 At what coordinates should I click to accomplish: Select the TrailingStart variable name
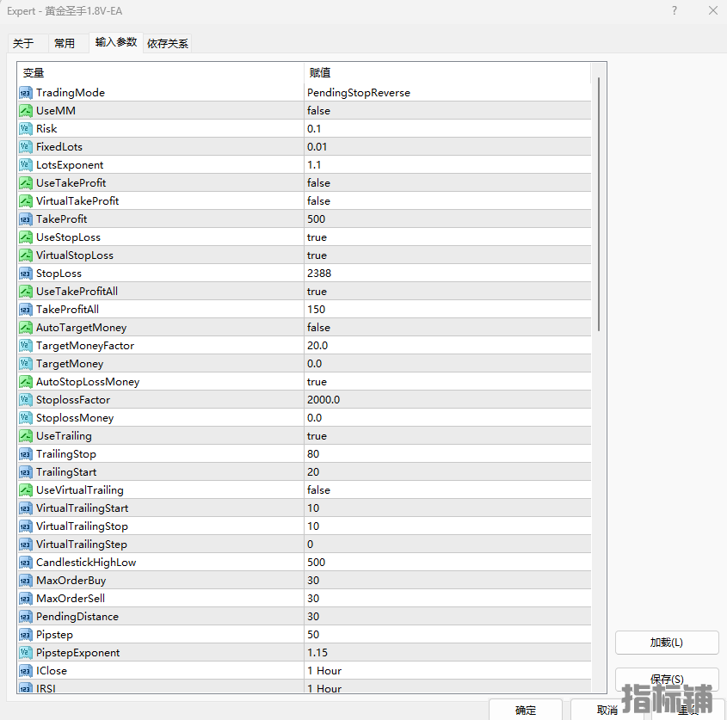(x=66, y=472)
